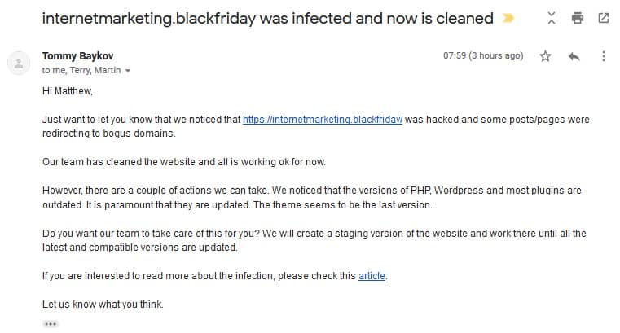Open the three-dot More options menu
620x333 pixels.
click(603, 56)
